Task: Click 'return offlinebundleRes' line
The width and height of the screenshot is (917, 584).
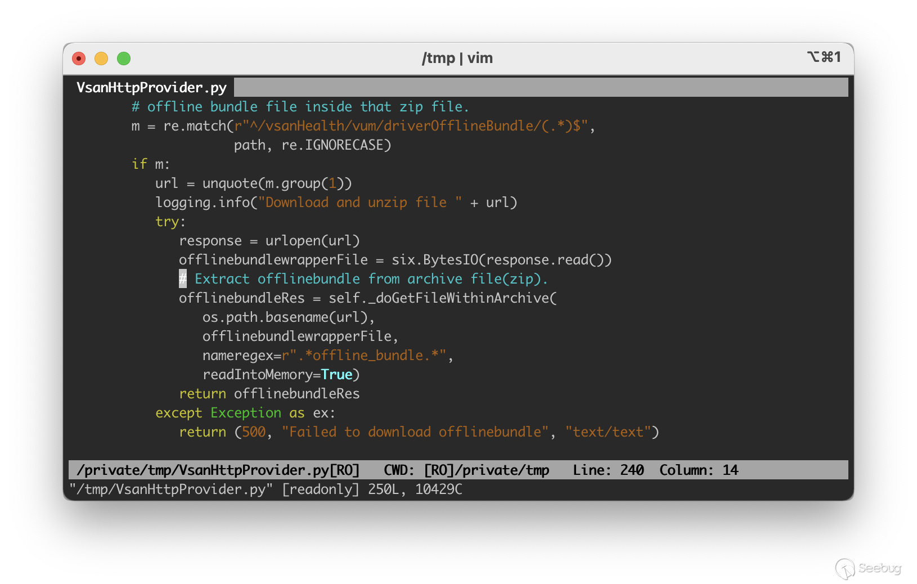Action: (269, 394)
